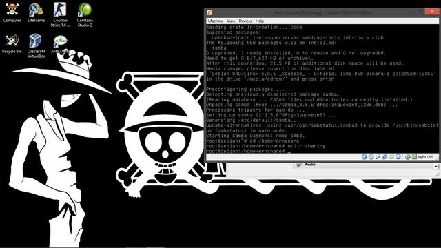Click the Right Ctrl host key label

[425, 157]
